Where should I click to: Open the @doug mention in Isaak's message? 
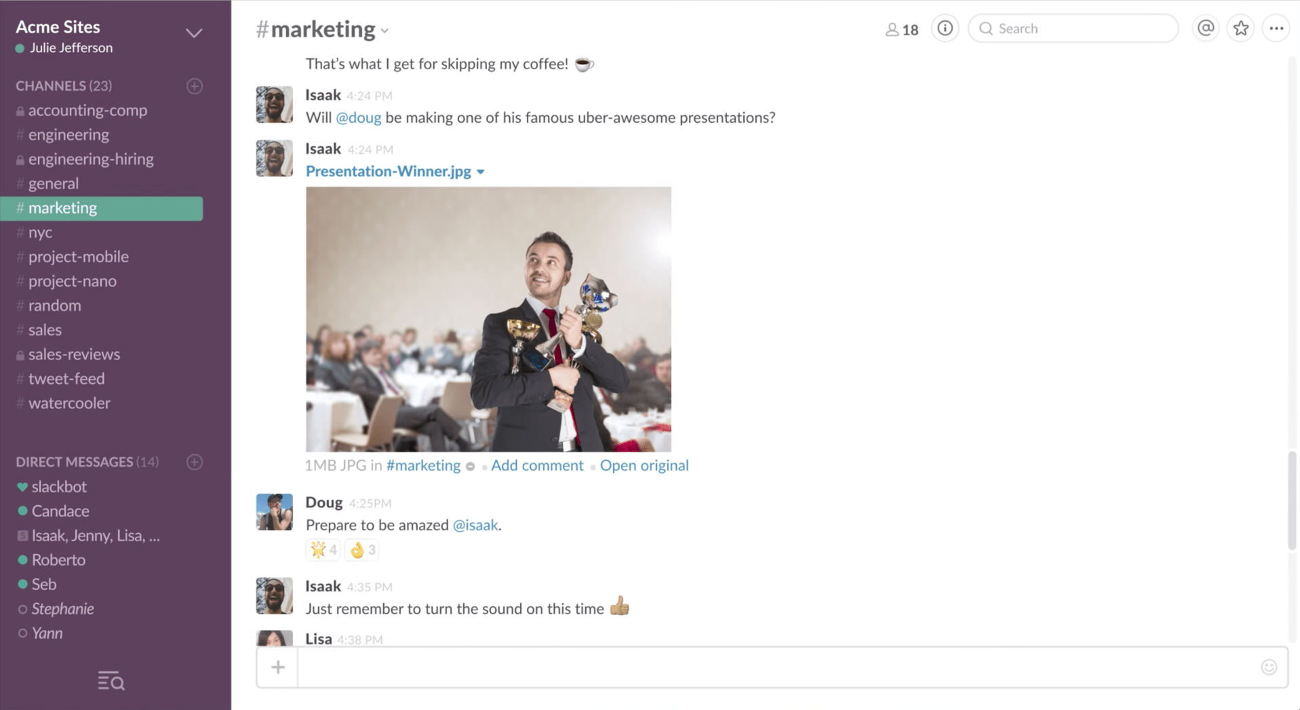(358, 117)
